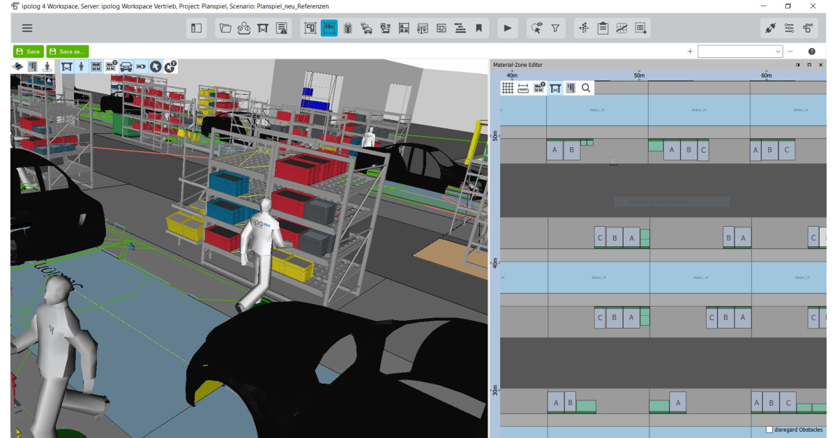
Task: Click the magnifier search icon in Material-Zone Editor
Action: tap(587, 88)
